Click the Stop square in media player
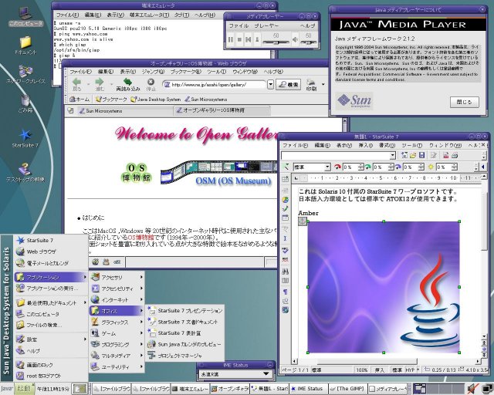 coord(239,39)
